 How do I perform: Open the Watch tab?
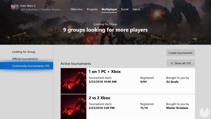(136, 9)
